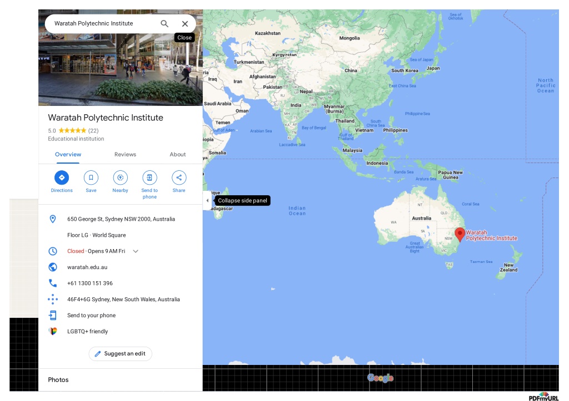This screenshot has height=401, width=569.
Task: Click the Mongolia label on the map
Action: point(350,38)
